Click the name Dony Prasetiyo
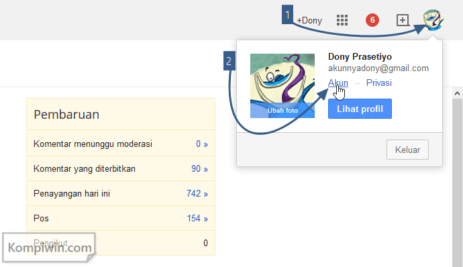Screen dimensions: 463x267 (x=360, y=56)
